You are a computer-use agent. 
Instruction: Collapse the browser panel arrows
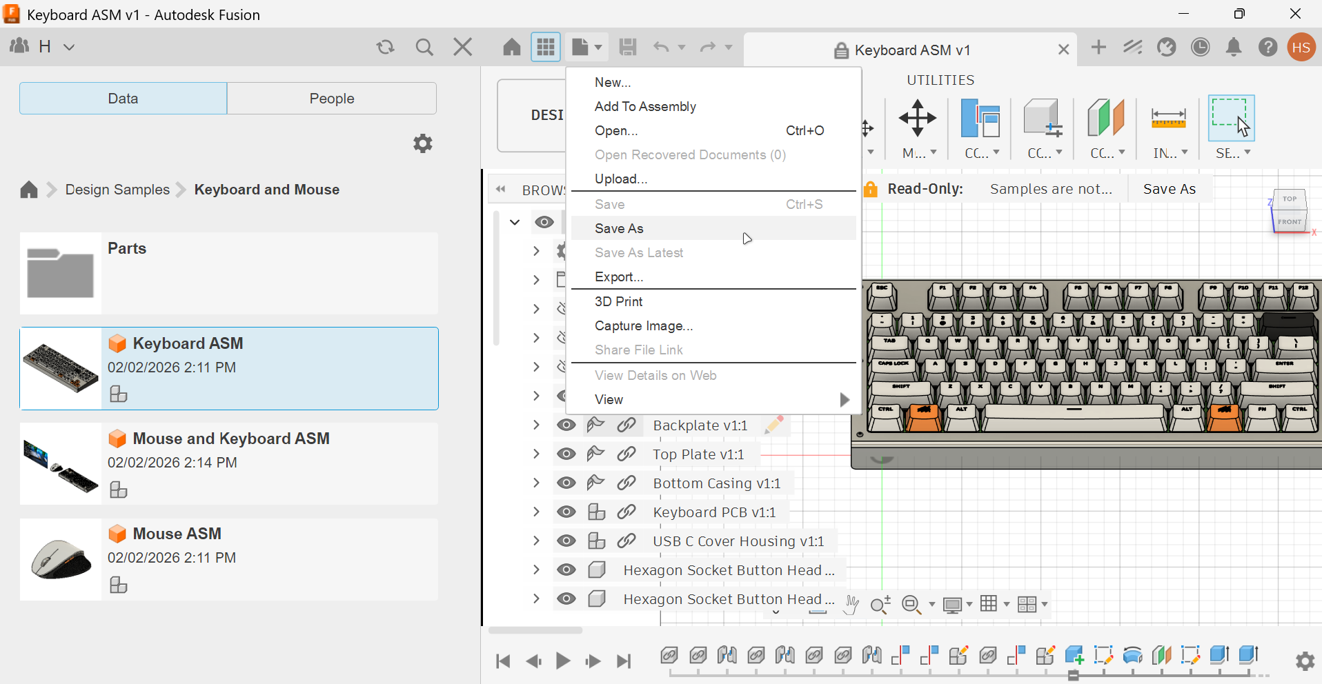point(501,190)
